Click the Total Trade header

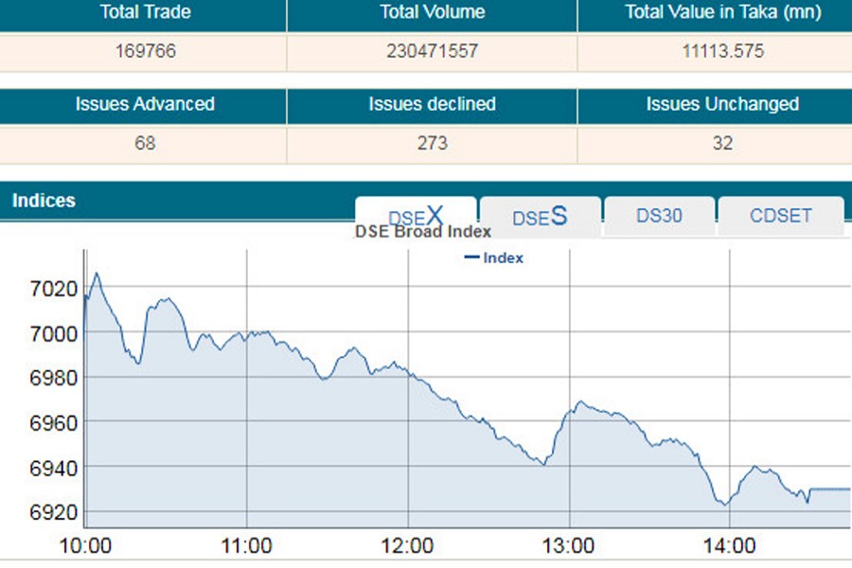(144, 13)
